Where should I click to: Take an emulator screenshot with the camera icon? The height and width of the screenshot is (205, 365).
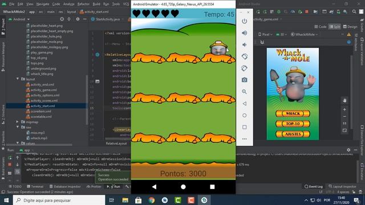(244, 80)
